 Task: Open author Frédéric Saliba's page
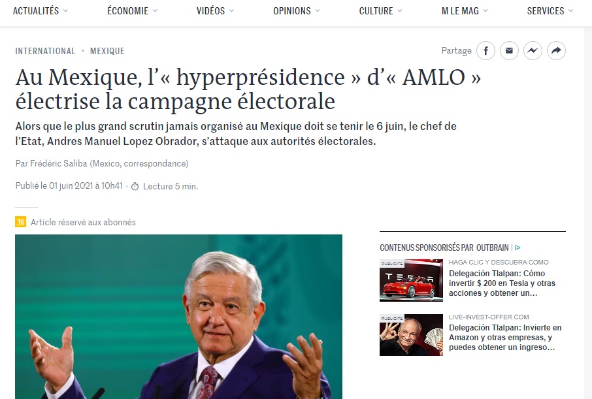[x=59, y=163]
